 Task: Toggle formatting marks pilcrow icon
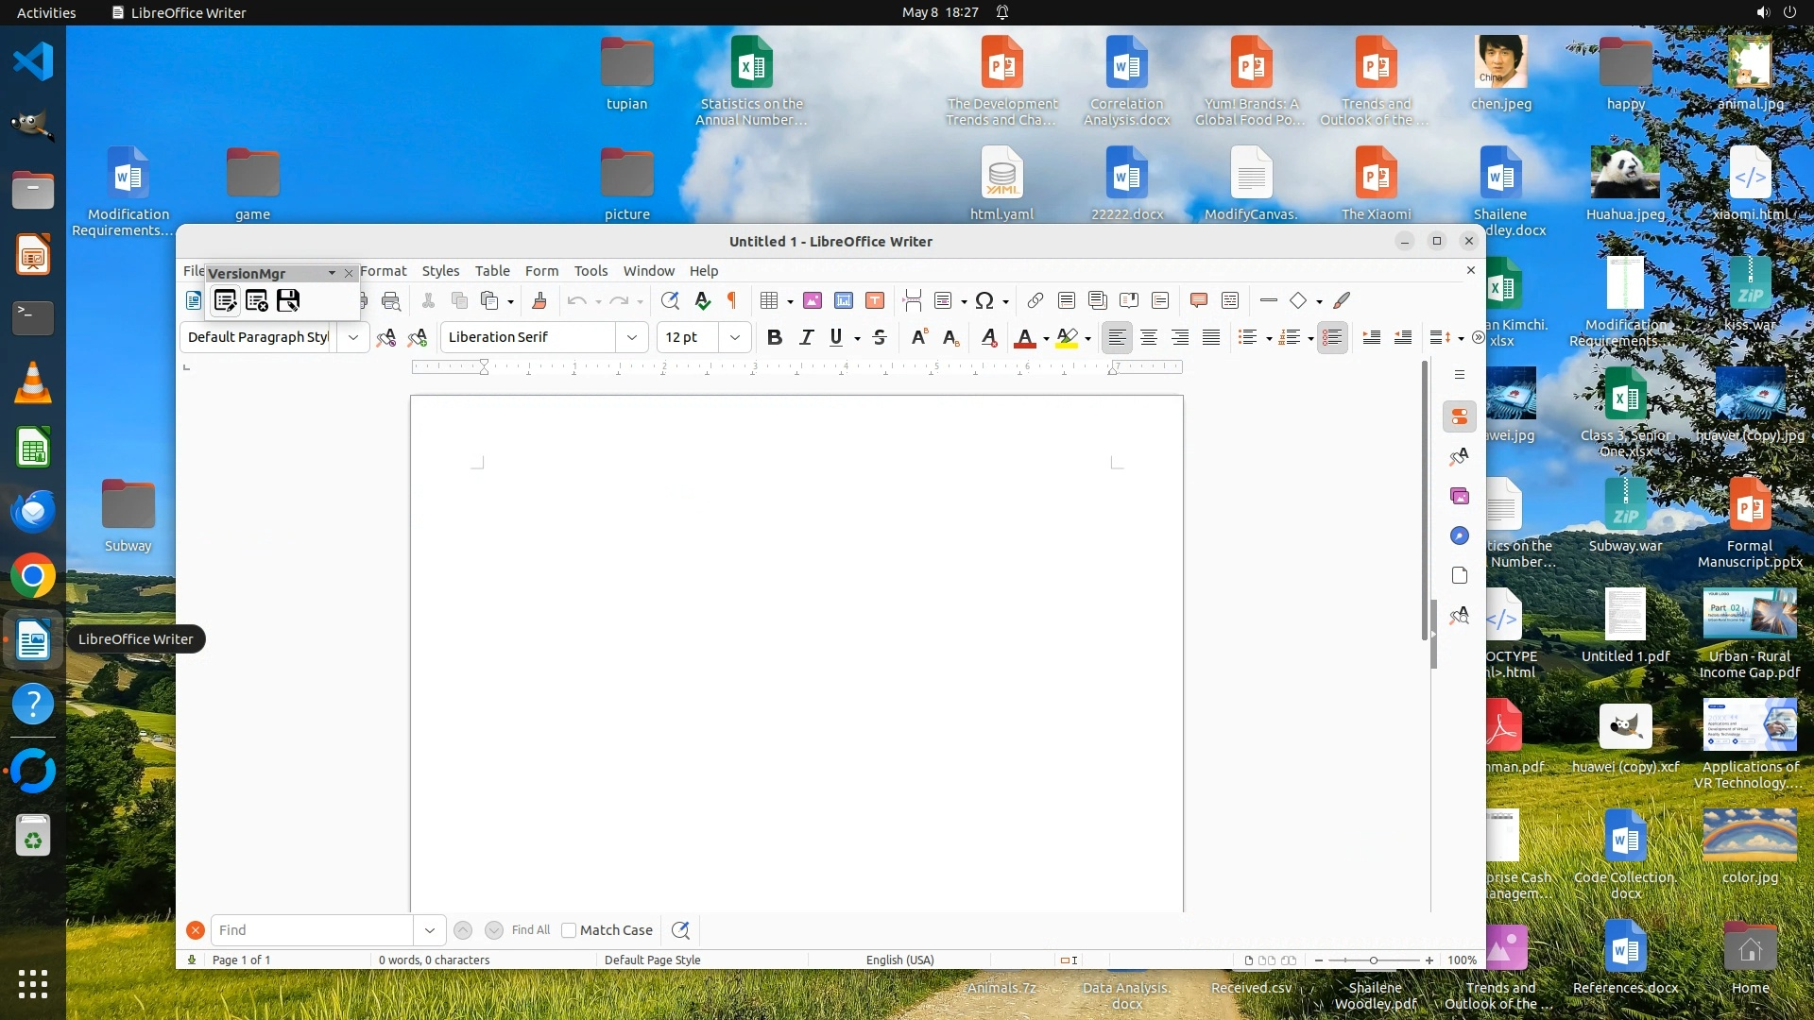click(x=731, y=300)
